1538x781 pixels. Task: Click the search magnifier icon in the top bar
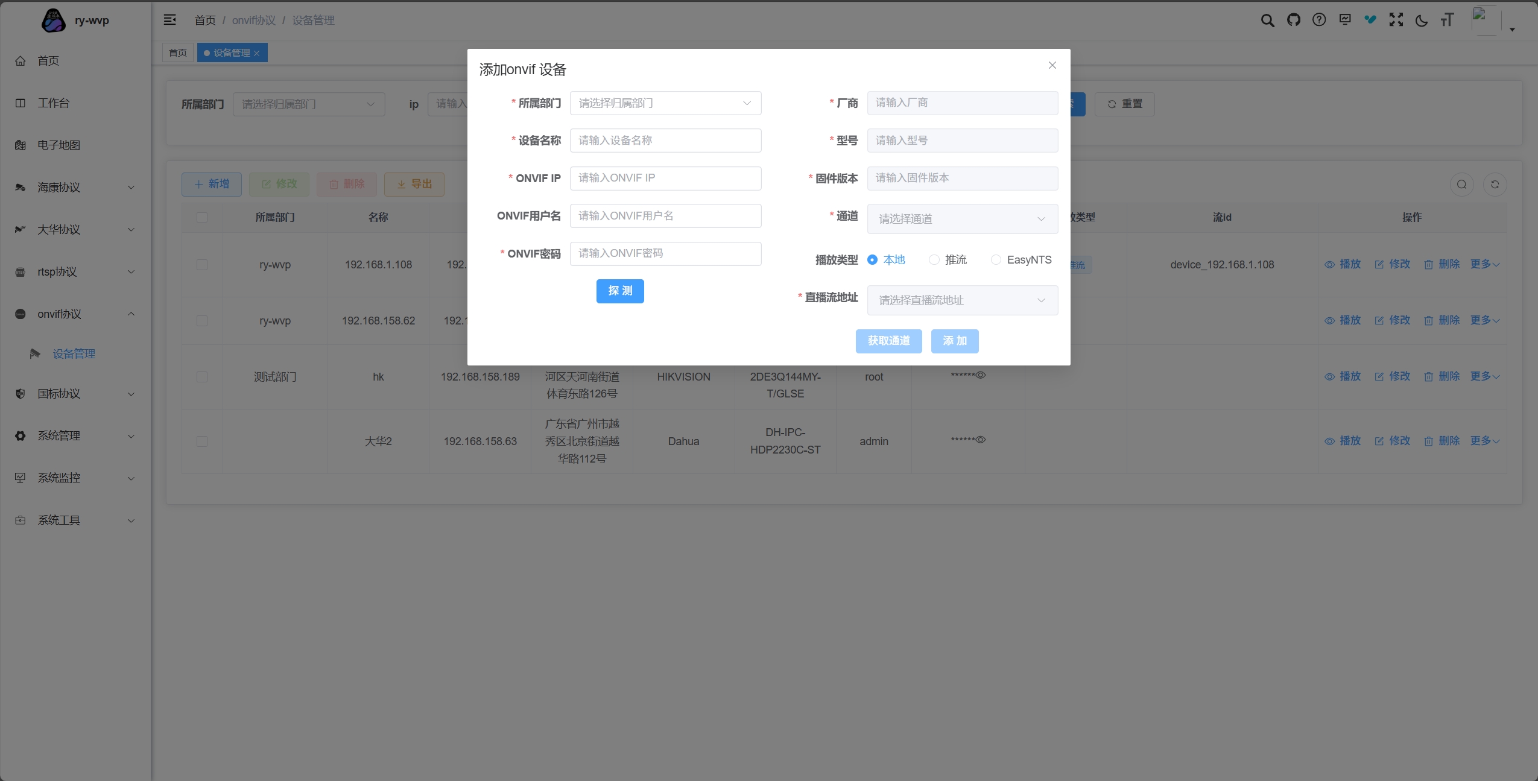click(1267, 21)
